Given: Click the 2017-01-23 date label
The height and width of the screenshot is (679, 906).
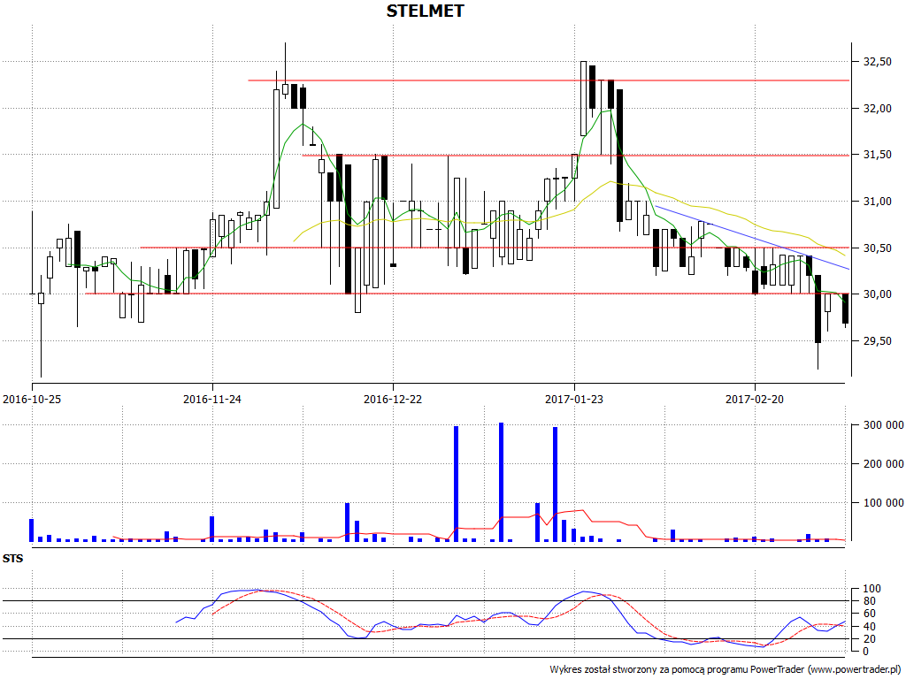Looking at the screenshot, I should [x=573, y=399].
